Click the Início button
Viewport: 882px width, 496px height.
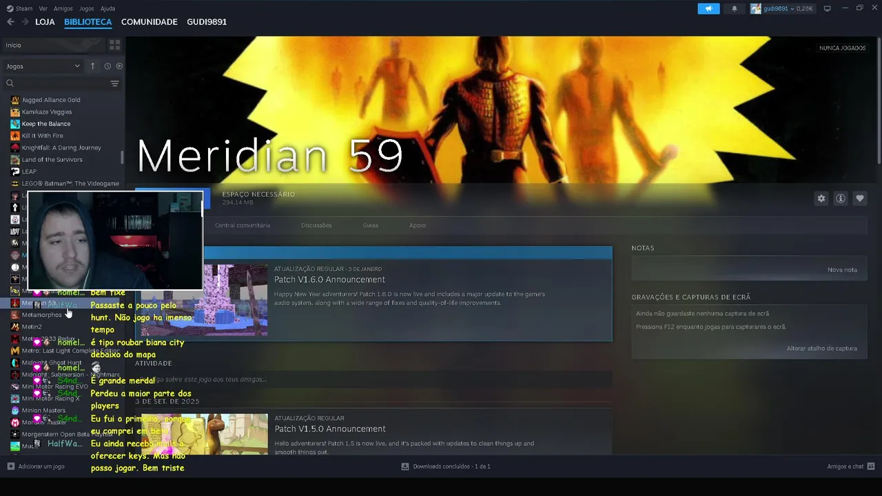point(53,45)
